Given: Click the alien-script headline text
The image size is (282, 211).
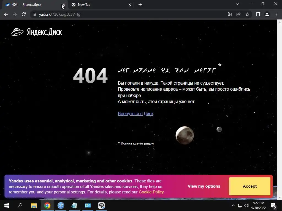Looking at the screenshot, I should (167, 70).
